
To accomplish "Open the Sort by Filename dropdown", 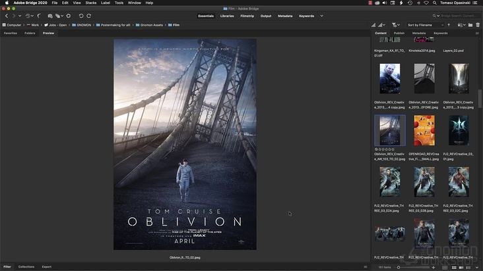I will tap(425, 24).
